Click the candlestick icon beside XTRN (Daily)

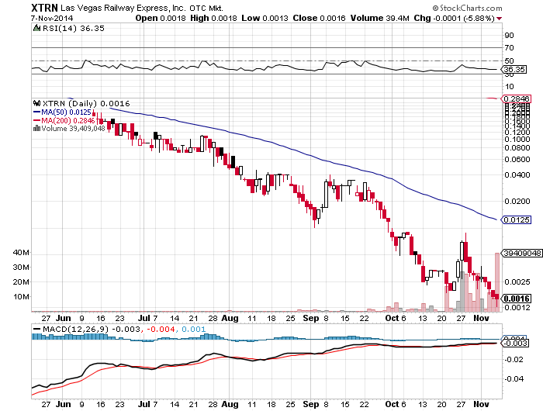pyautogui.click(x=36, y=103)
